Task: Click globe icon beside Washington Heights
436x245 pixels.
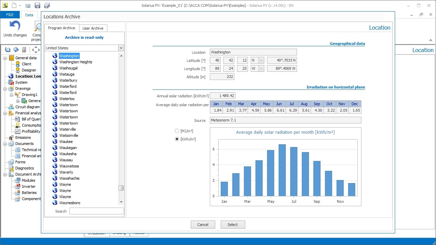Action: (x=55, y=62)
